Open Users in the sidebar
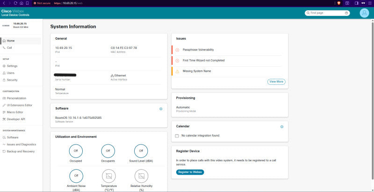 pyautogui.click(x=21, y=73)
